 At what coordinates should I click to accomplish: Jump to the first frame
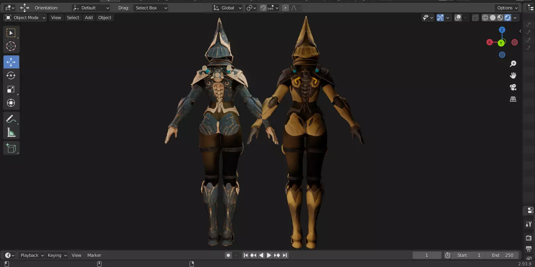coord(246,255)
